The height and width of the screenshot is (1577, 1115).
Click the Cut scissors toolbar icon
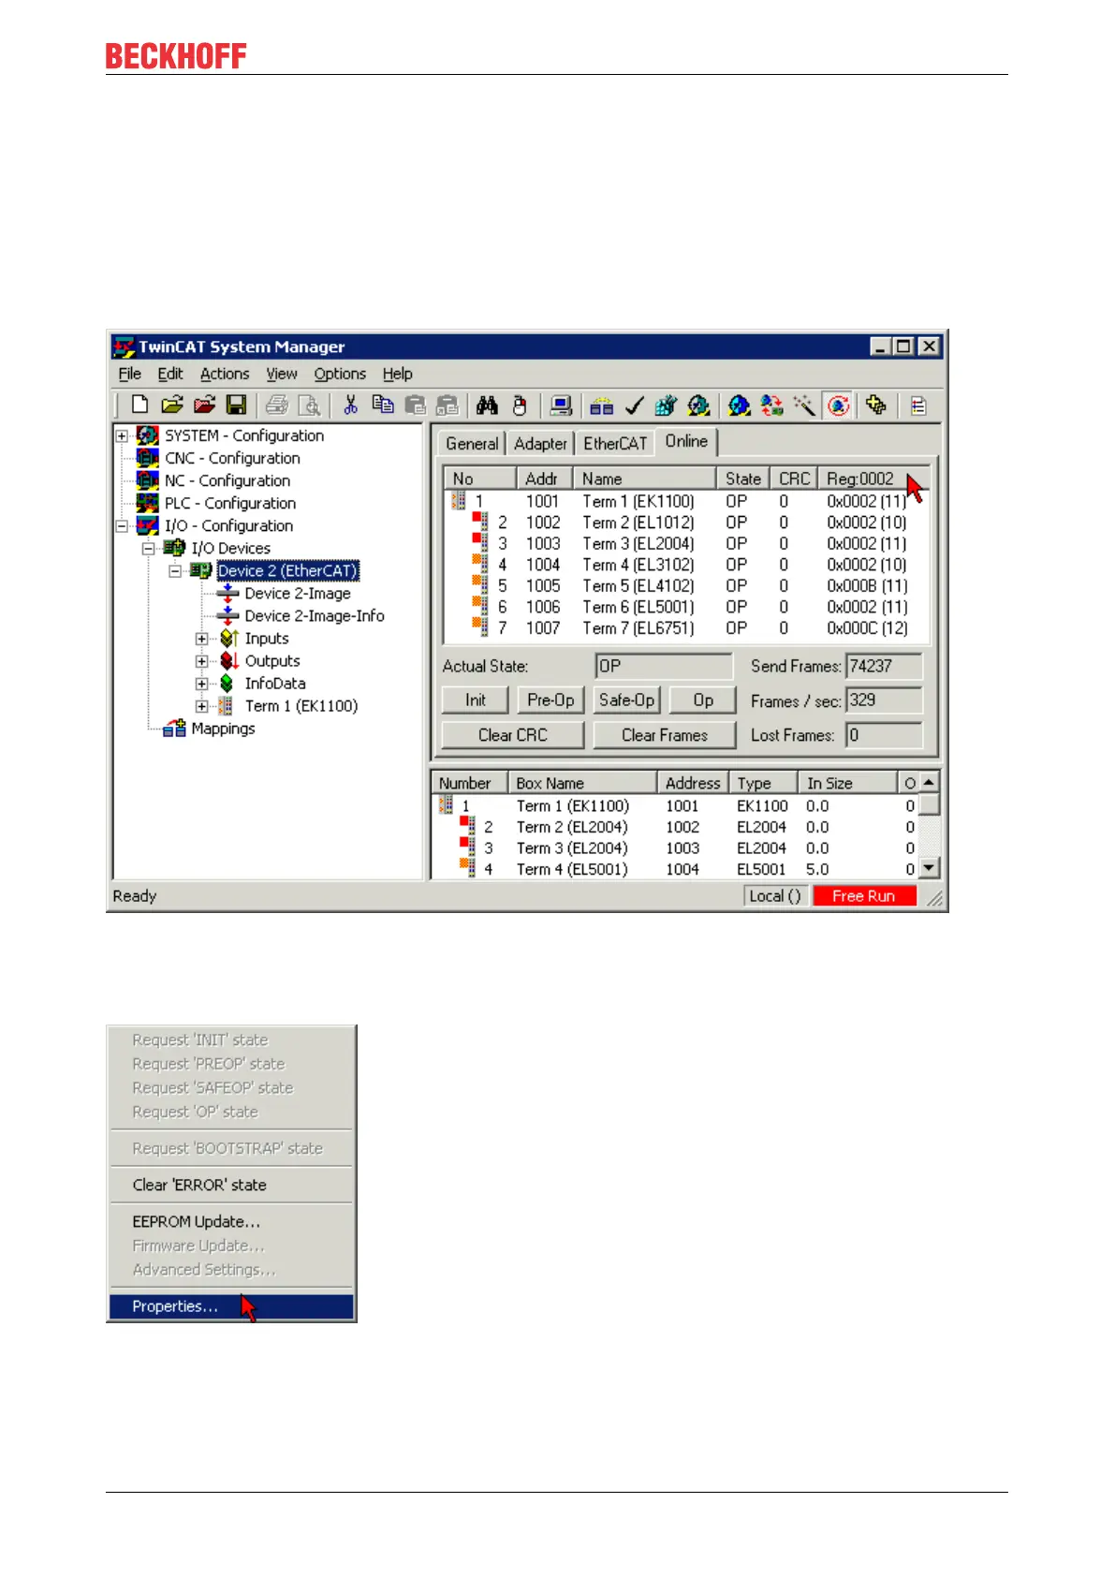click(350, 405)
